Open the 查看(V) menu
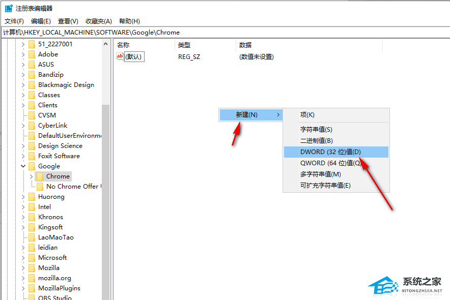The height and width of the screenshot is (300, 450). [x=68, y=21]
